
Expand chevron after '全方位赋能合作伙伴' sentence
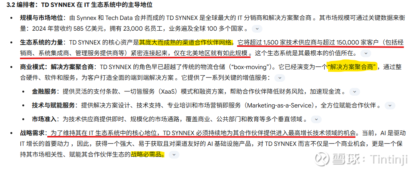pyautogui.click(x=390, y=106)
